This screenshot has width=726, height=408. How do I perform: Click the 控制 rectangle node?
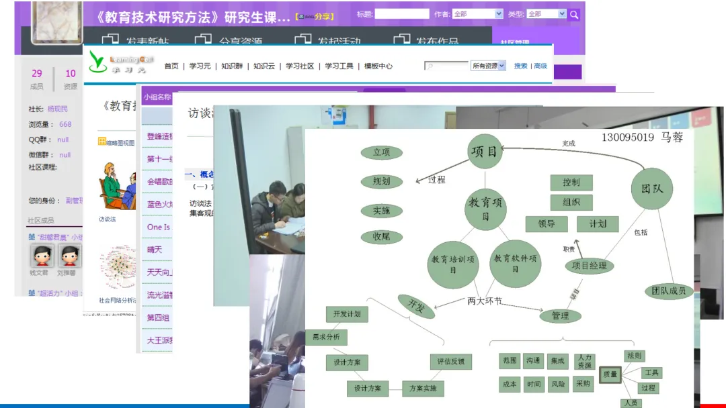[x=571, y=183]
